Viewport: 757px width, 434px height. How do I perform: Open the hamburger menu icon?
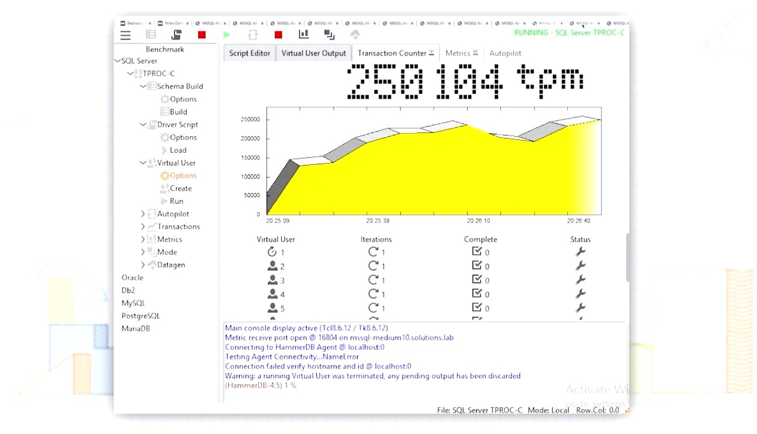[x=125, y=35]
